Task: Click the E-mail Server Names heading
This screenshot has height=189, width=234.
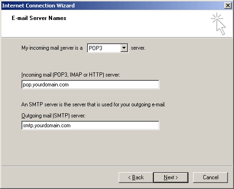Action: coord(39,18)
